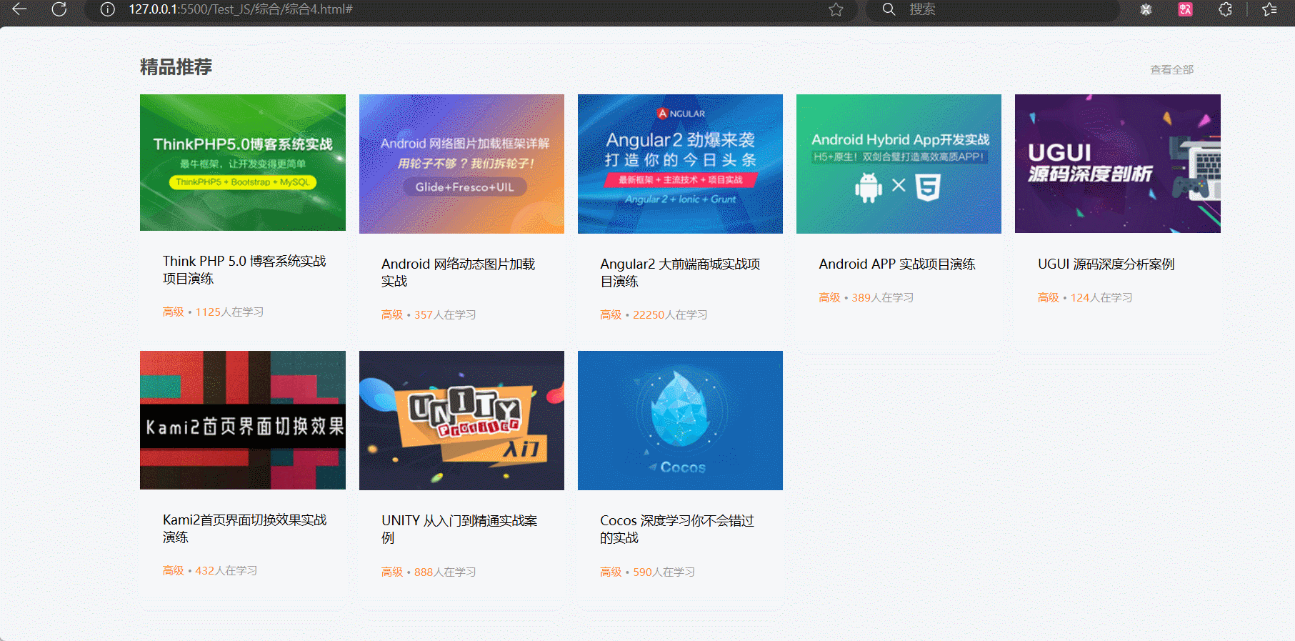This screenshot has height=641, width=1295.
Task: Click the browser back arrow
Action: 19,9
